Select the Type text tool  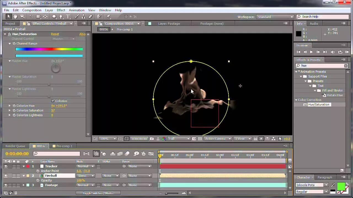pyautogui.click(x=68, y=16)
